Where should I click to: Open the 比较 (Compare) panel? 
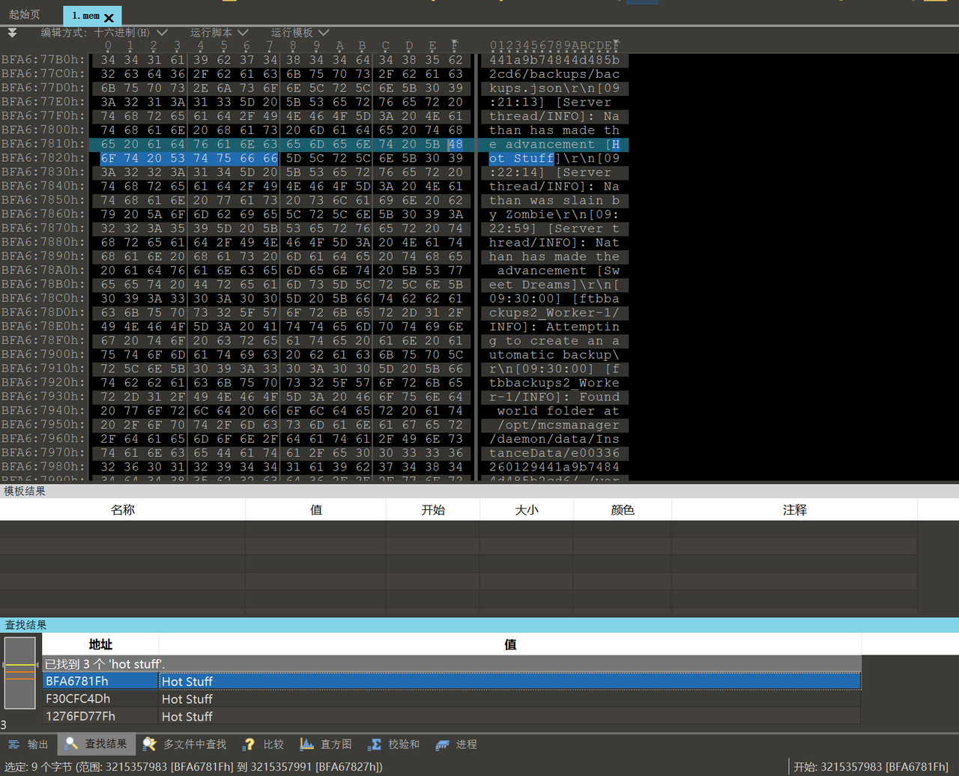[x=264, y=744]
